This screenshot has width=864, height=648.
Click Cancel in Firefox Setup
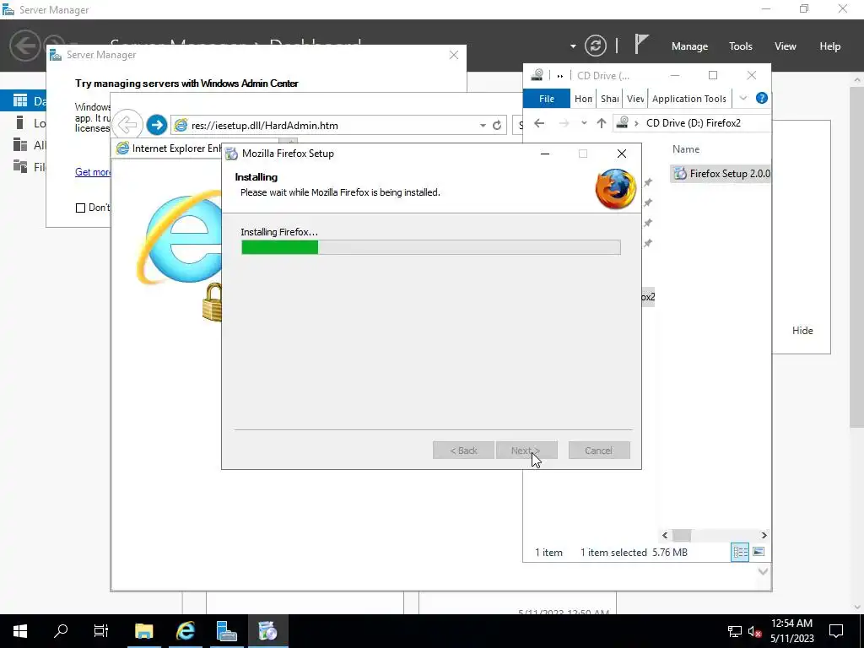tap(599, 451)
